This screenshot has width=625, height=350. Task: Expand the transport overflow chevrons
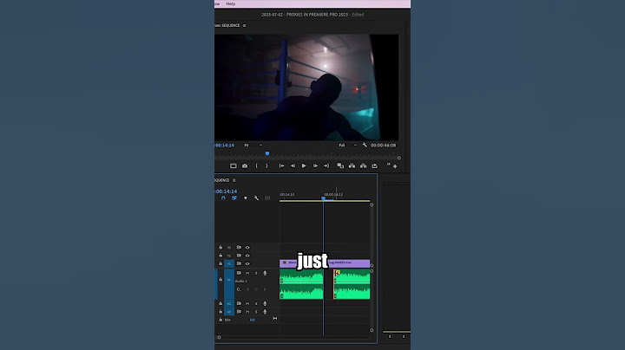[x=389, y=164]
